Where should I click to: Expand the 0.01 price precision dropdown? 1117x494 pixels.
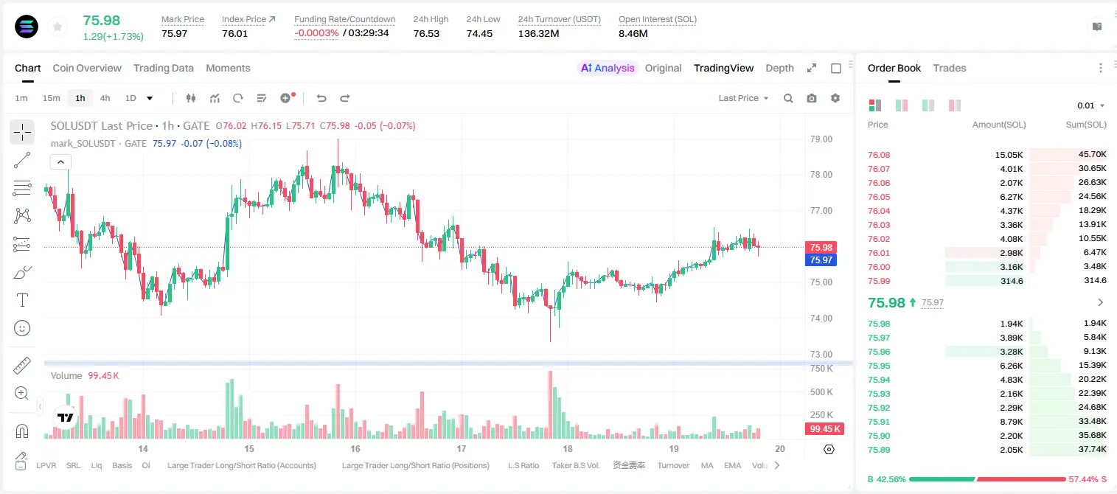(1091, 105)
